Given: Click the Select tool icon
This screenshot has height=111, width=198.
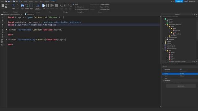Looking at the screenshot, I should 31,6.
